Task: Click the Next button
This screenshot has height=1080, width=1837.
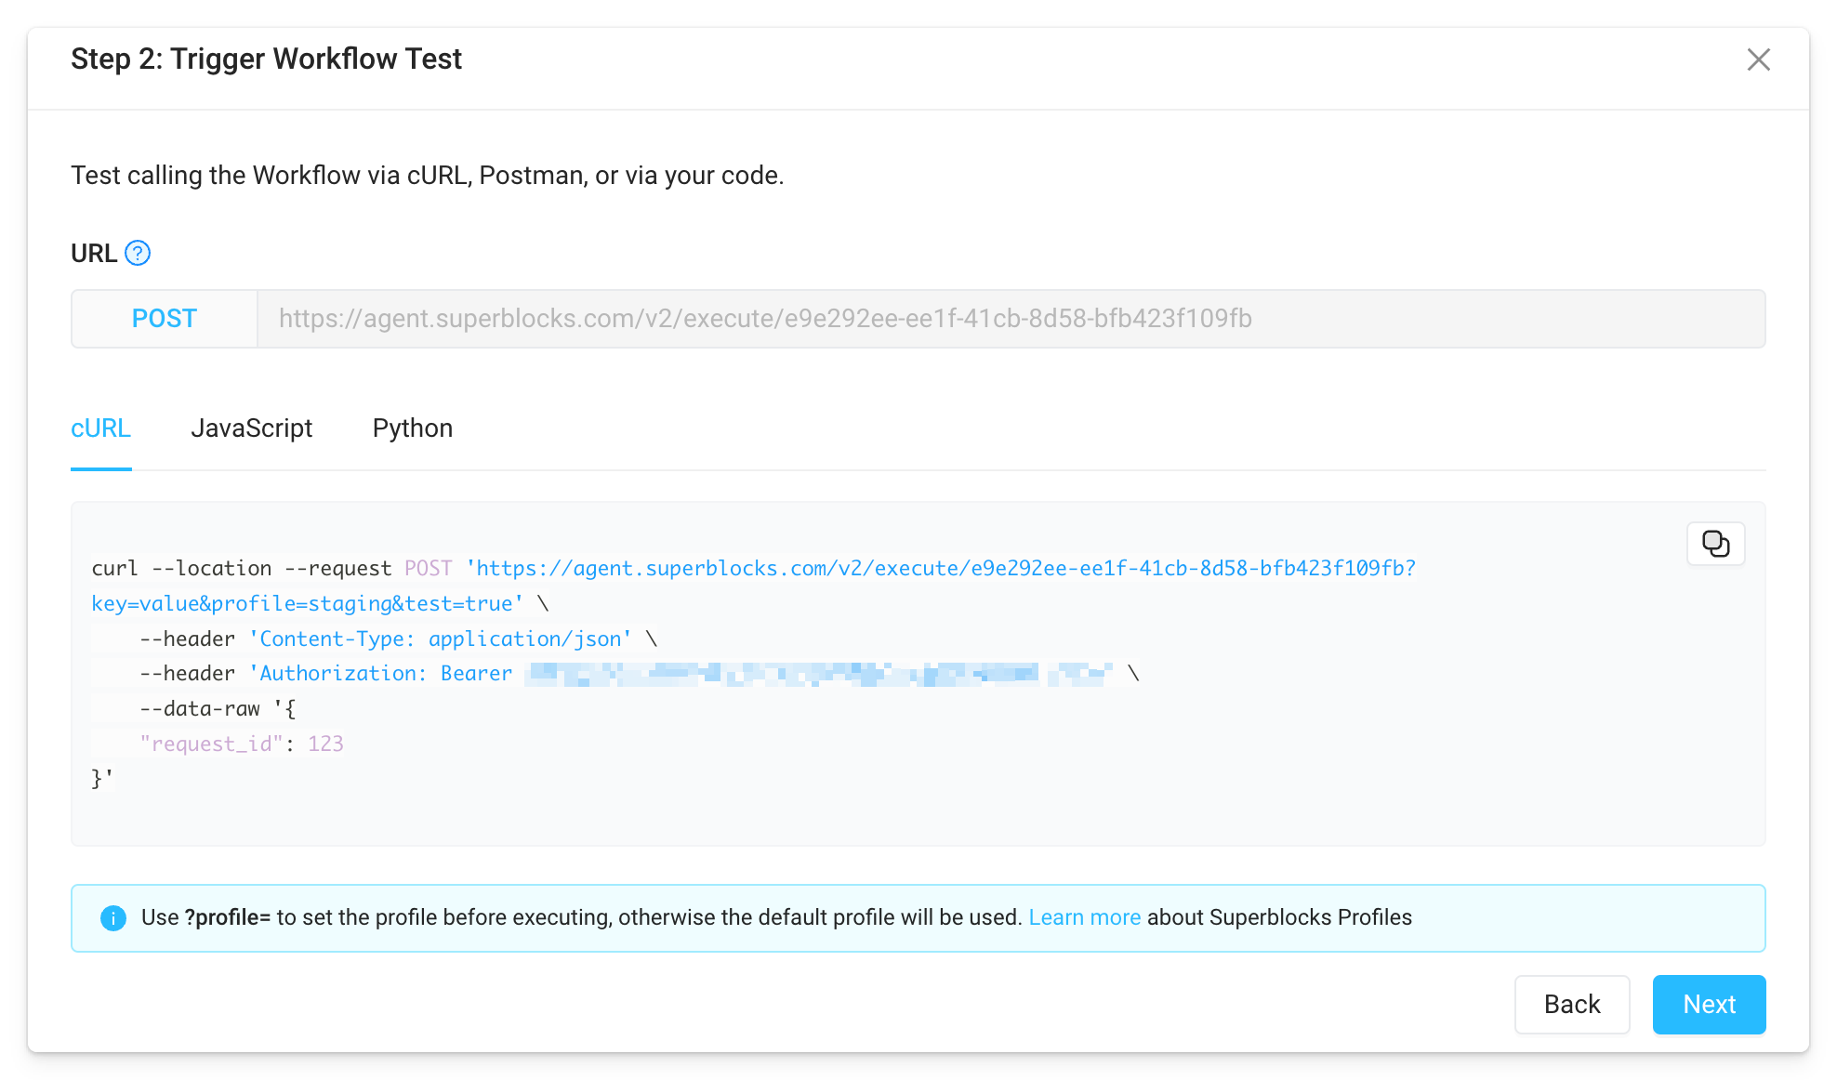Action: click(x=1709, y=1005)
